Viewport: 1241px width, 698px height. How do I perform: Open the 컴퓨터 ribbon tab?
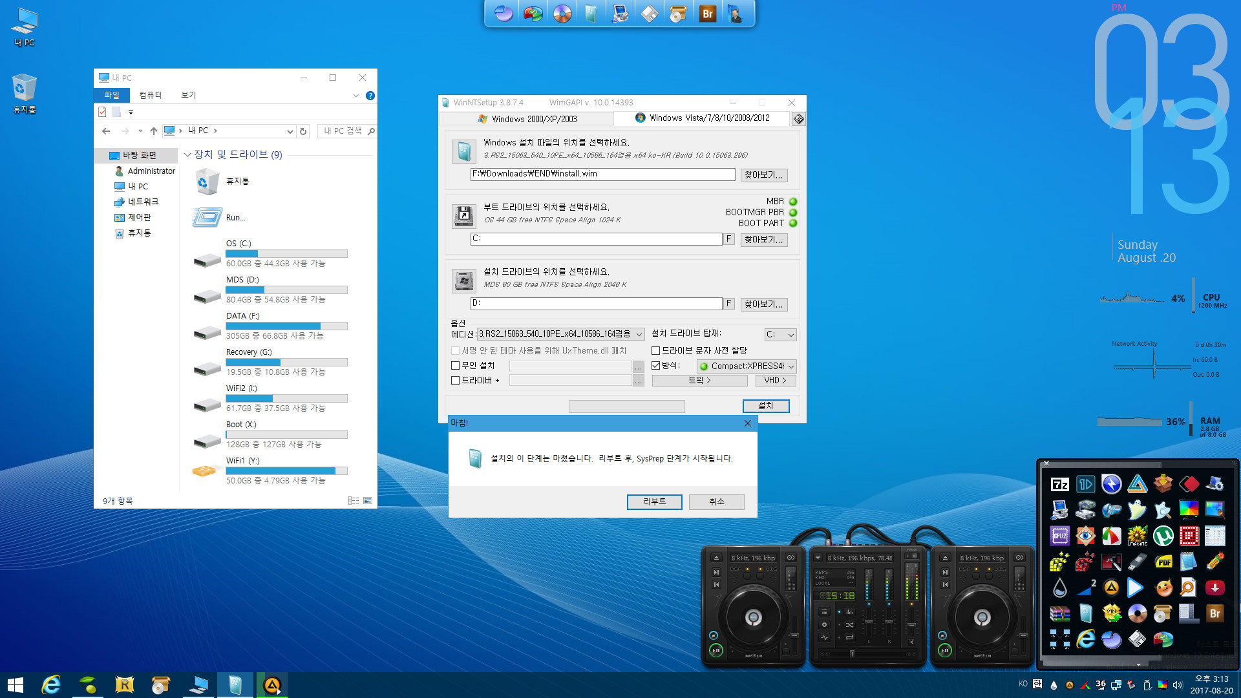coord(150,95)
